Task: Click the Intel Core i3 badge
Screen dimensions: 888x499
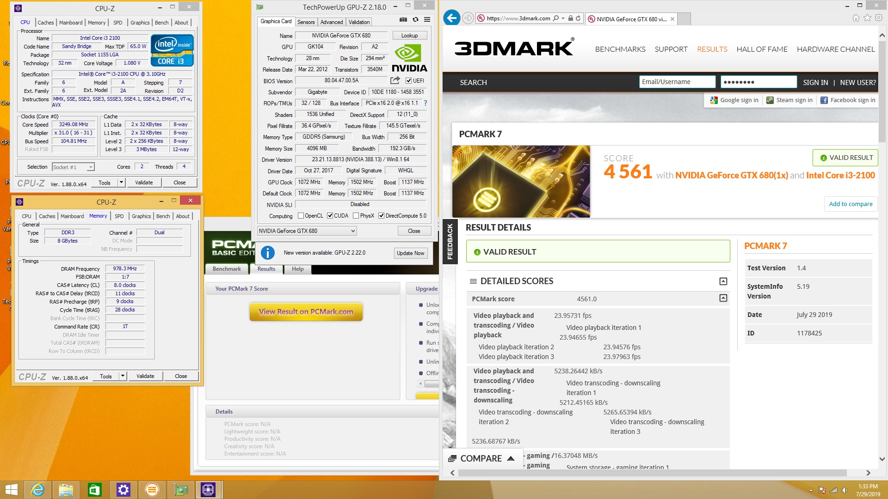Action: pos(172,50)
